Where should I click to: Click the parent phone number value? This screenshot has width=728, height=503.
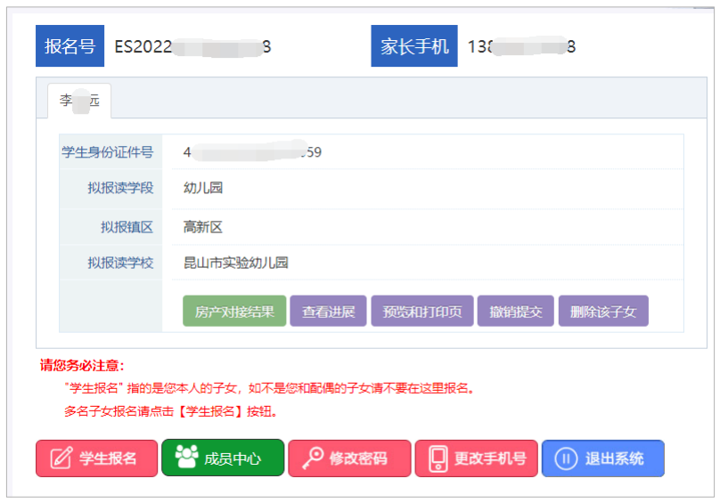pos(521,46)
